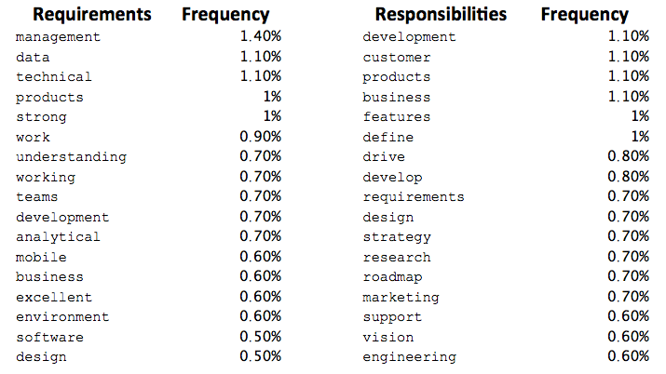This screenshot has height=374, width=666.
Task: Select the 'analytical' requirement term
Action: pyautogui.click(x=58, y=237)
